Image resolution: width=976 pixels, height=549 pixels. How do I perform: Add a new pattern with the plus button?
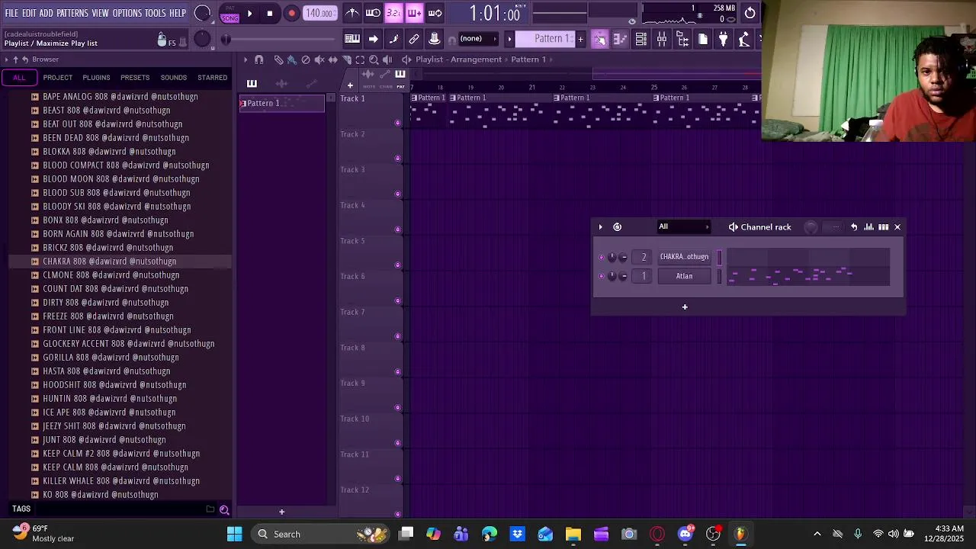pyautogui.click(x=580, y=39)
